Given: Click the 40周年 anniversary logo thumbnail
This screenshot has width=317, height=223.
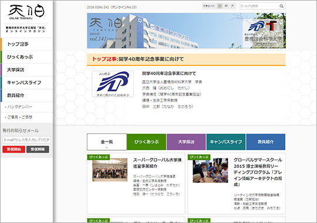Looking at the screenshot, I should (x=113, y=84).
